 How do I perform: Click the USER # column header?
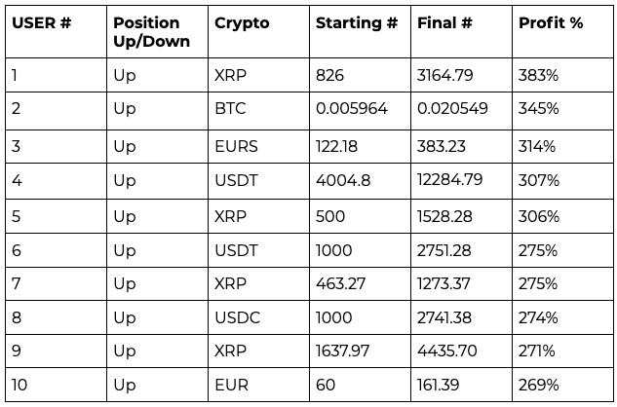click(56, 31)
